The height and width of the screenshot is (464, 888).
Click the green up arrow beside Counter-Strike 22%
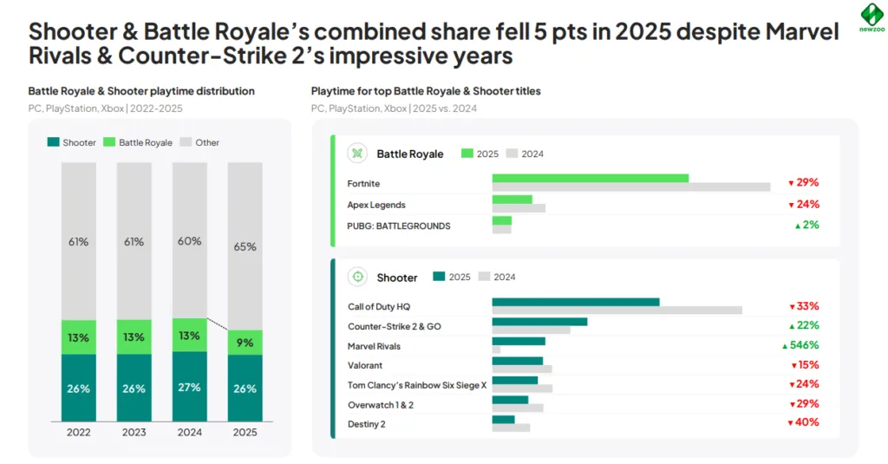(791, 326)
